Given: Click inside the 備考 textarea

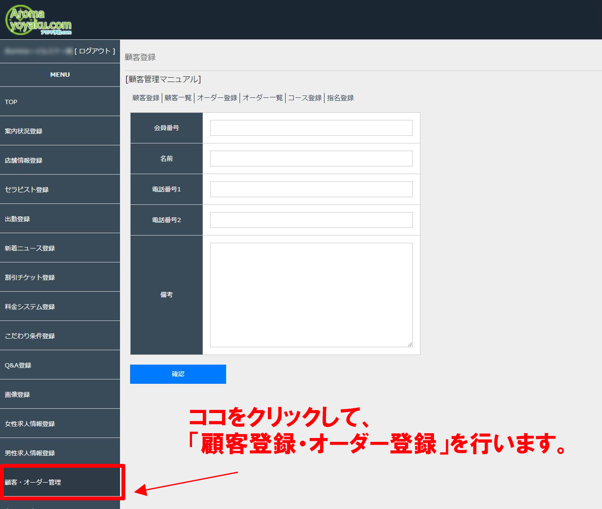Looking at the screenshot, I should [x=311, y=295].
